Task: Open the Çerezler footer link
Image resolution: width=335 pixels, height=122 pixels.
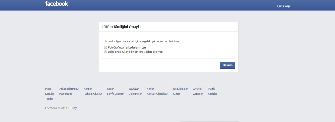Action: tap(198, 94)
